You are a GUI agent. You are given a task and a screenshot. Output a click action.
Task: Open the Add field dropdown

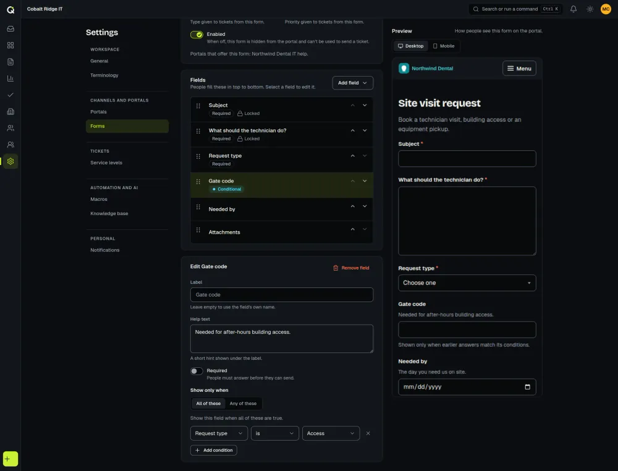pos(353,83)
